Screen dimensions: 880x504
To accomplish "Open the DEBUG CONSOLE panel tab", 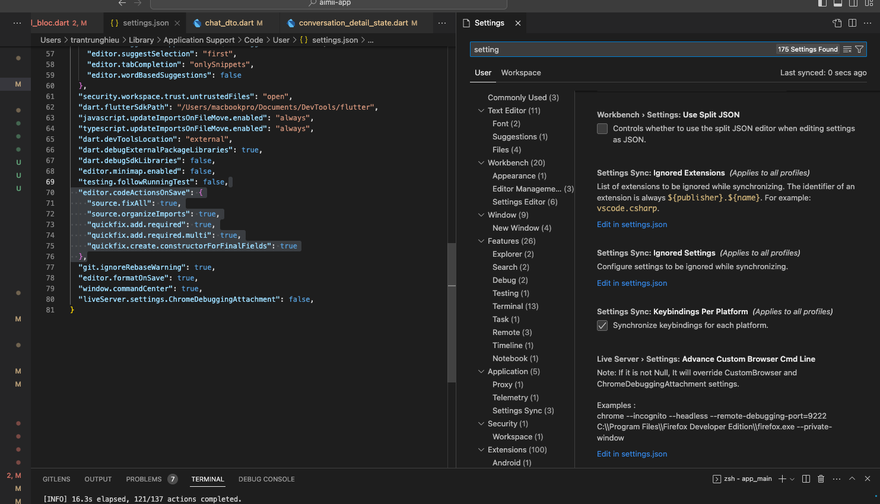I will (x=266, y=479).
